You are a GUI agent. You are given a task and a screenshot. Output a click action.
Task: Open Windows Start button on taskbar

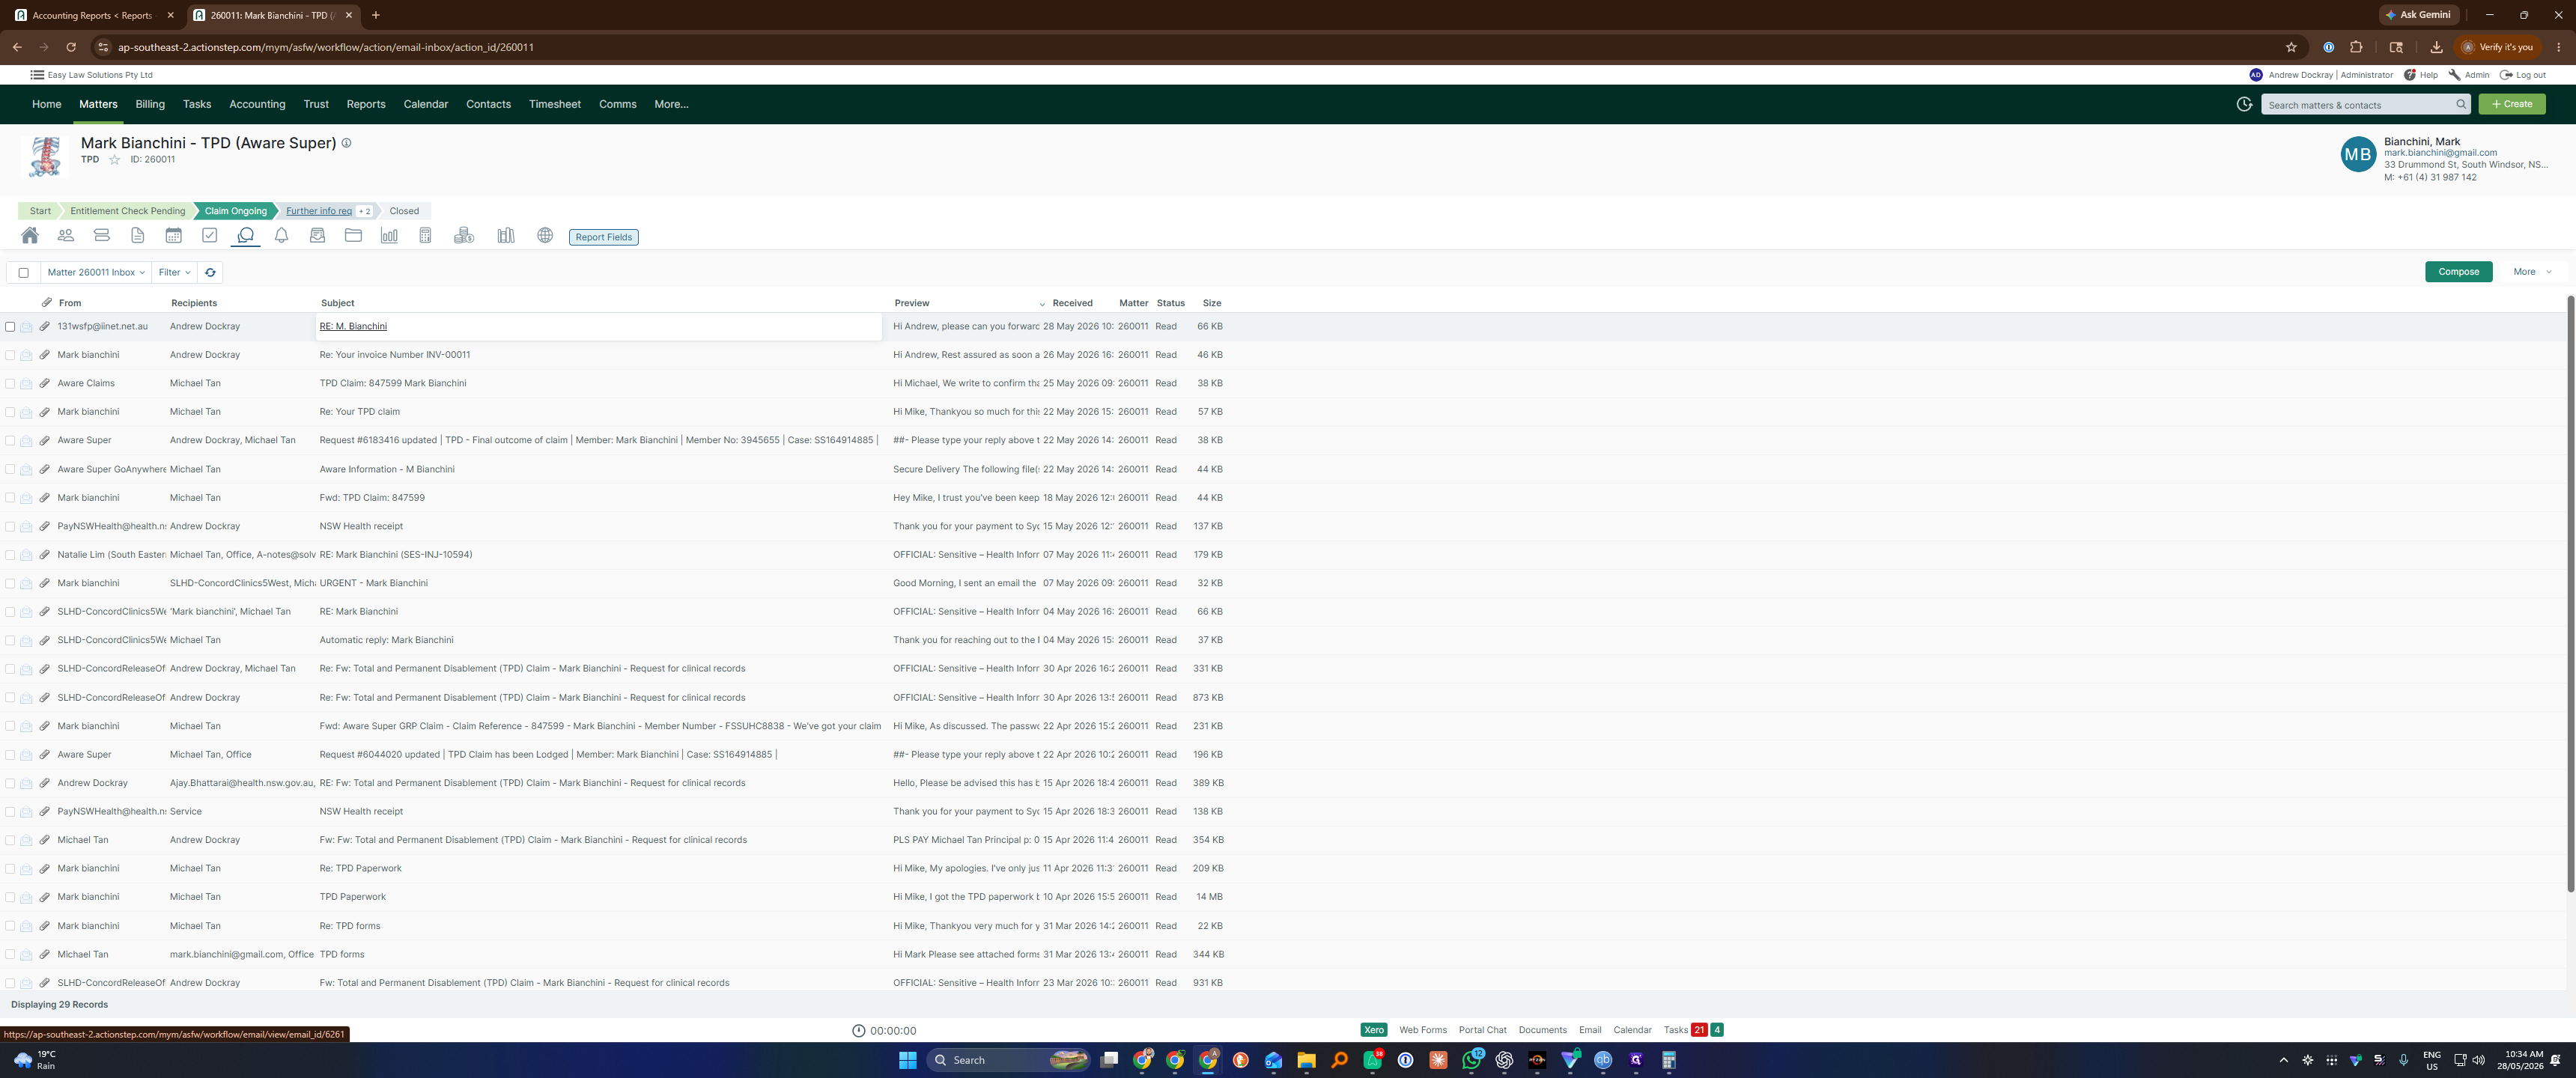coord(908,1060)
